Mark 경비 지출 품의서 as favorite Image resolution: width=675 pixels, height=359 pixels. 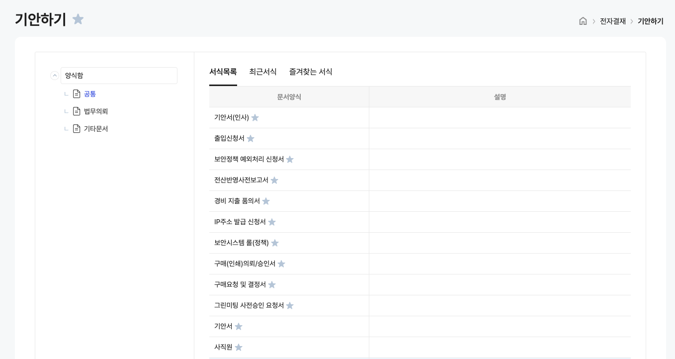[x=266, y=201]
